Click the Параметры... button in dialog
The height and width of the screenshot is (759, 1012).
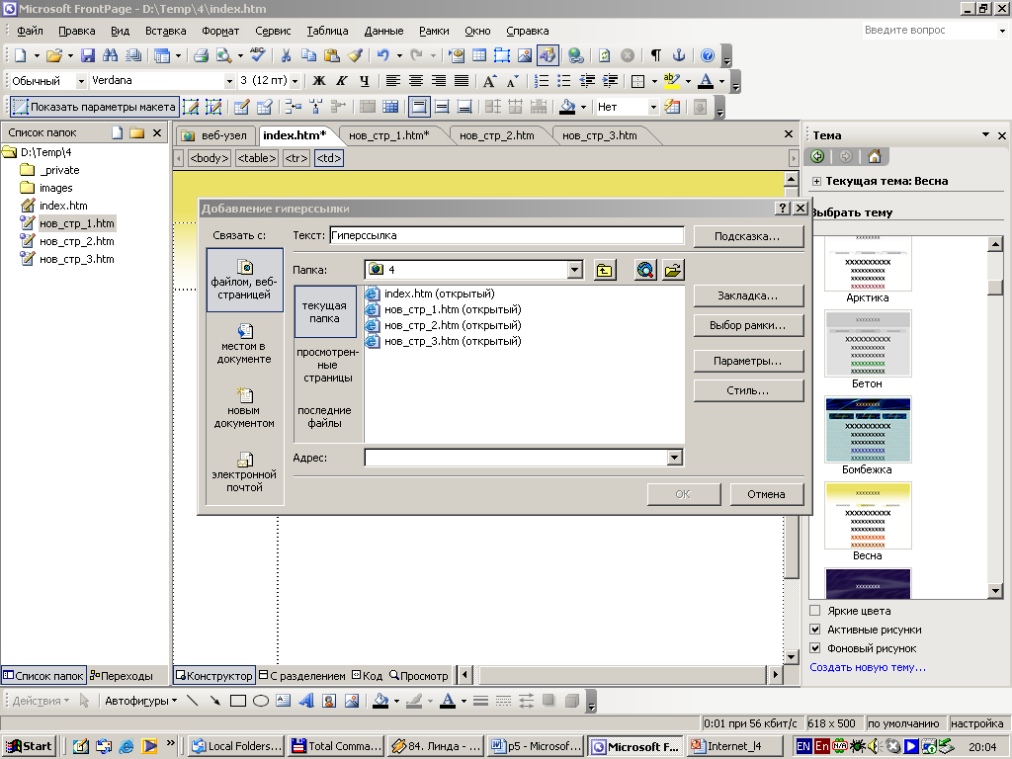click(x=748, y=361)
